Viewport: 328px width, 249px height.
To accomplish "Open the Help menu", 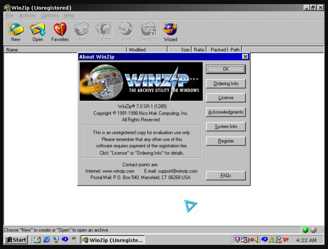I will tap(69, 15).
